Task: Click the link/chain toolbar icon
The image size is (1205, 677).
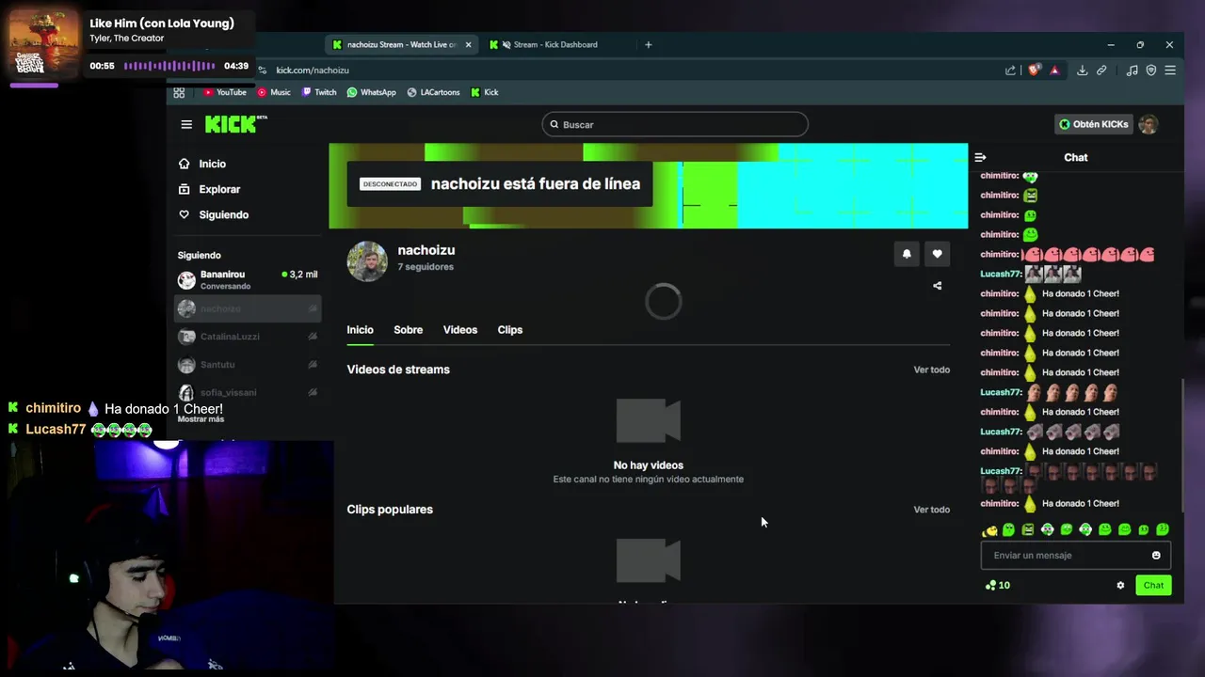Action: click(x=1101, y=70)
